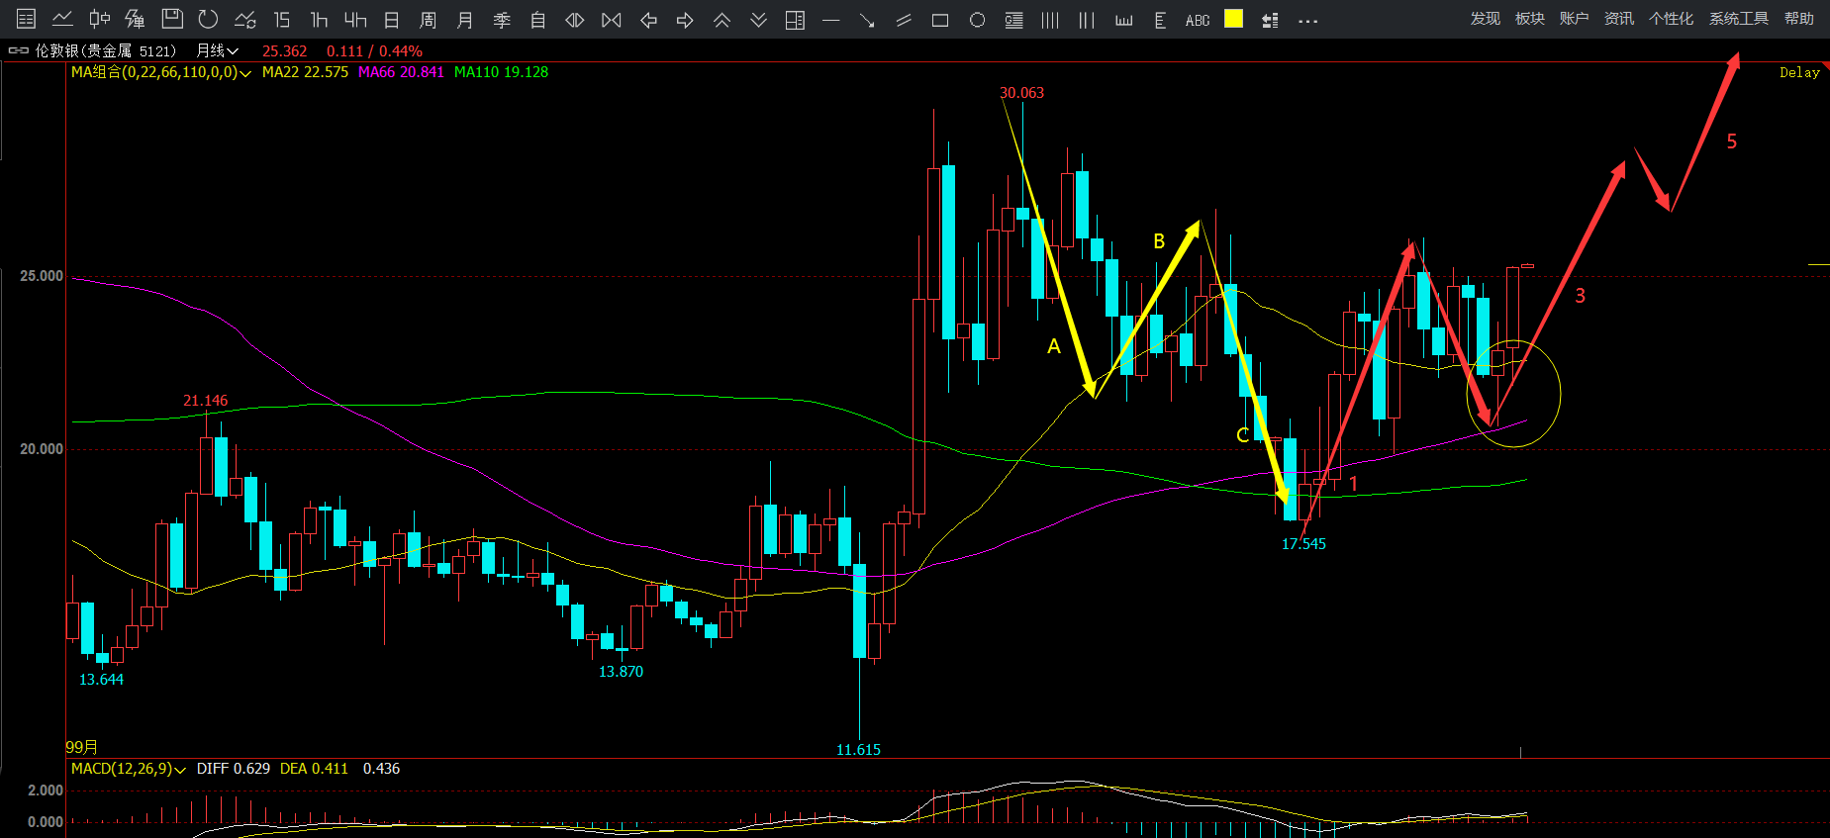Click the 资讯 button
The width and height of the screenshot is (1830, 838).
1618,19
